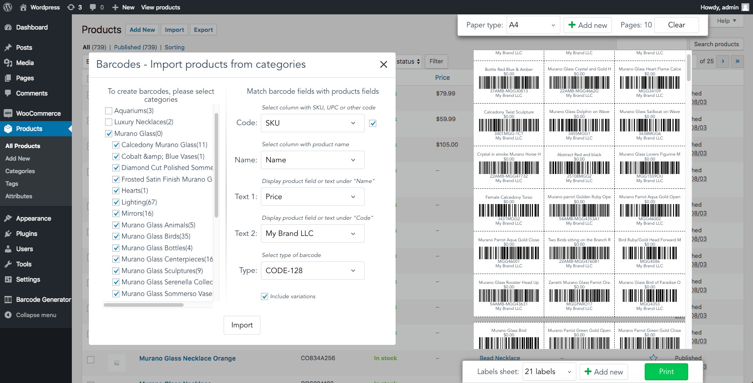Click the category list horizontal scrollbar
The width and height of the screenshot is (753, 383).
(143, 305)
